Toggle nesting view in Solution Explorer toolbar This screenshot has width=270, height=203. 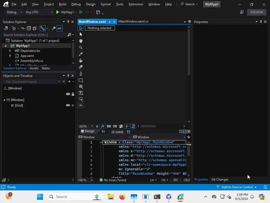[x=42, y=28]
